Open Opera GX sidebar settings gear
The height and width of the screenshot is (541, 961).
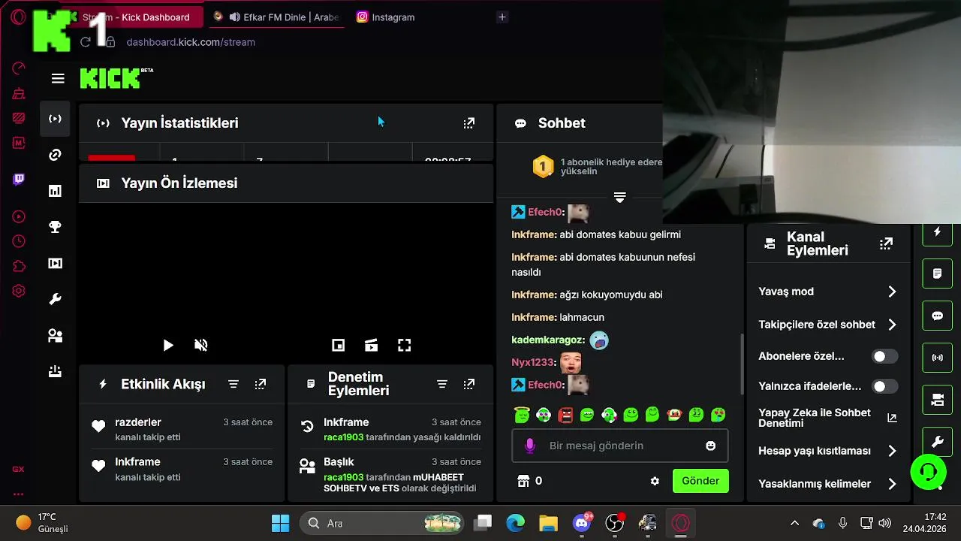19,291
